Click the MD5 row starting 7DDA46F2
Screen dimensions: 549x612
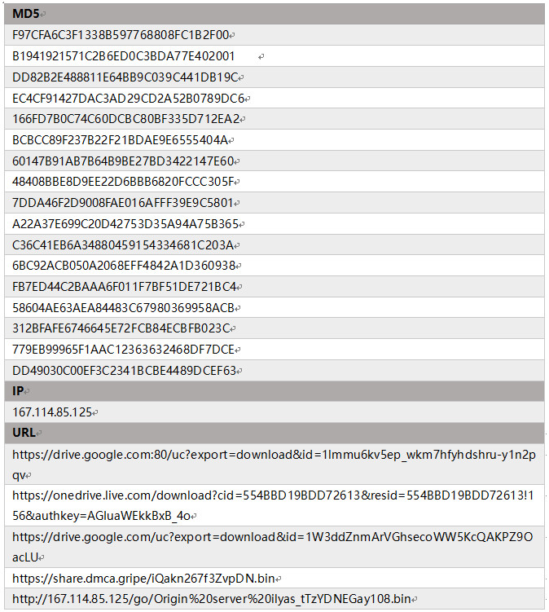point(124,203)
